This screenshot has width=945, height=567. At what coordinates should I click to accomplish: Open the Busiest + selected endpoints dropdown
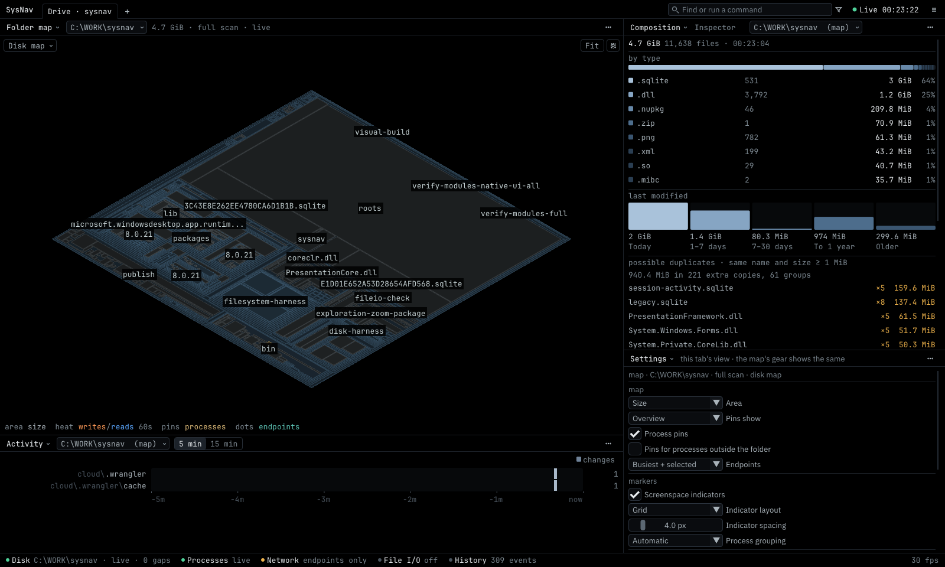(x=675, y=464)
